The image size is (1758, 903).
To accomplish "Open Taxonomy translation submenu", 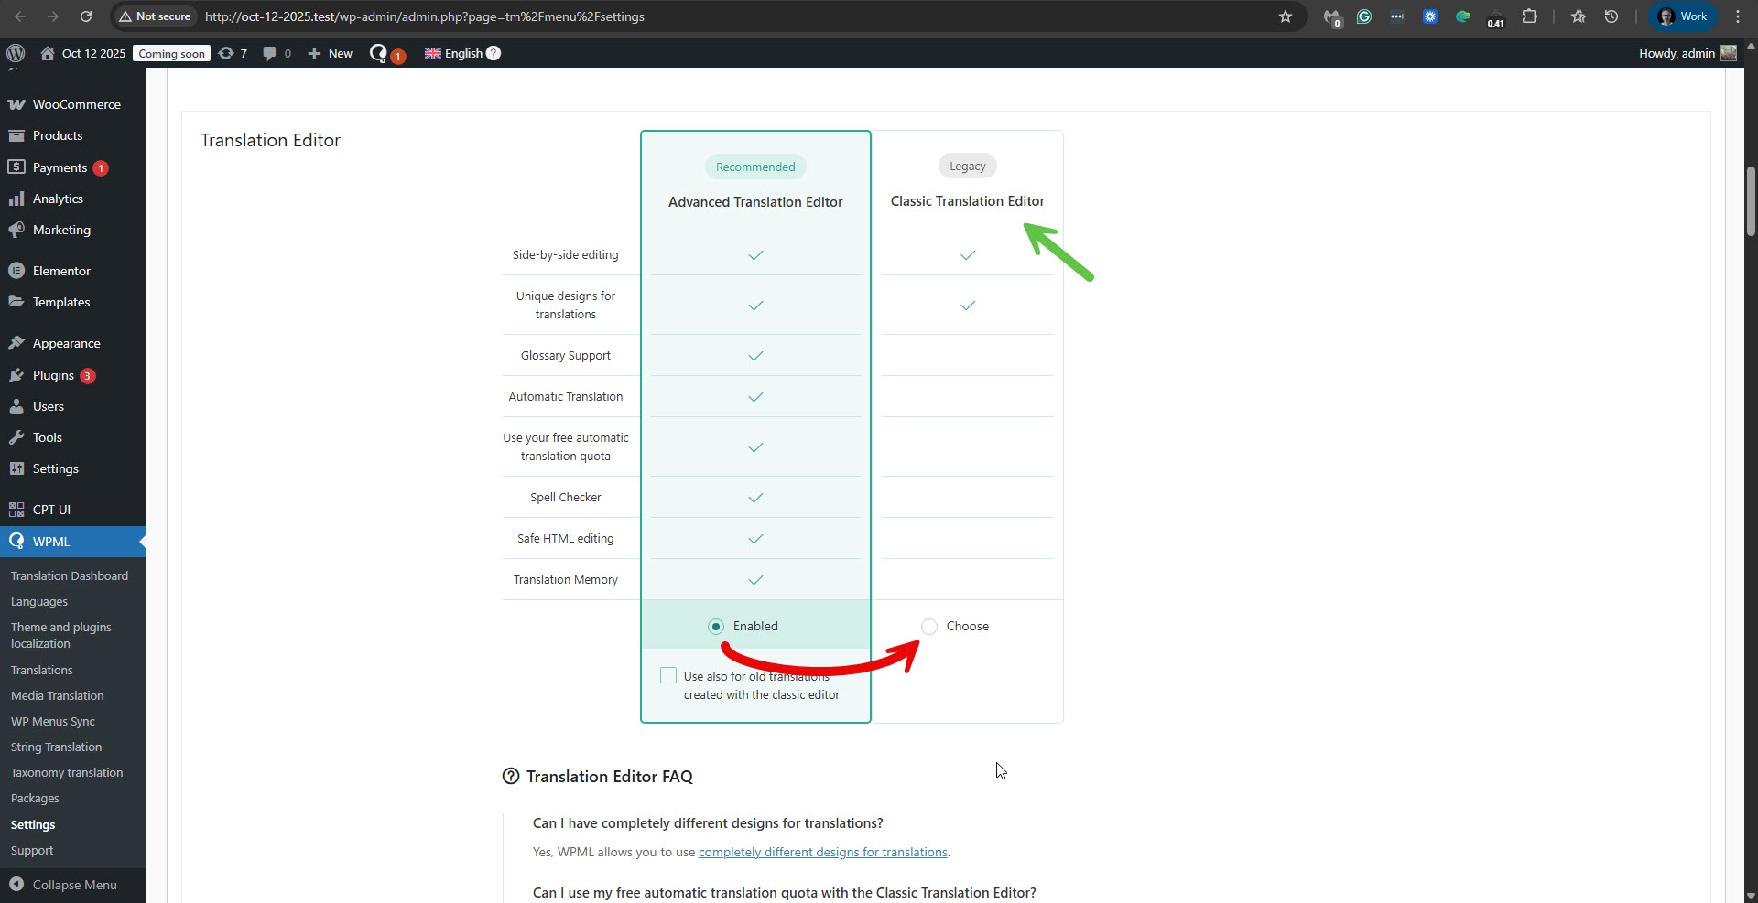I will coord(67,772).
